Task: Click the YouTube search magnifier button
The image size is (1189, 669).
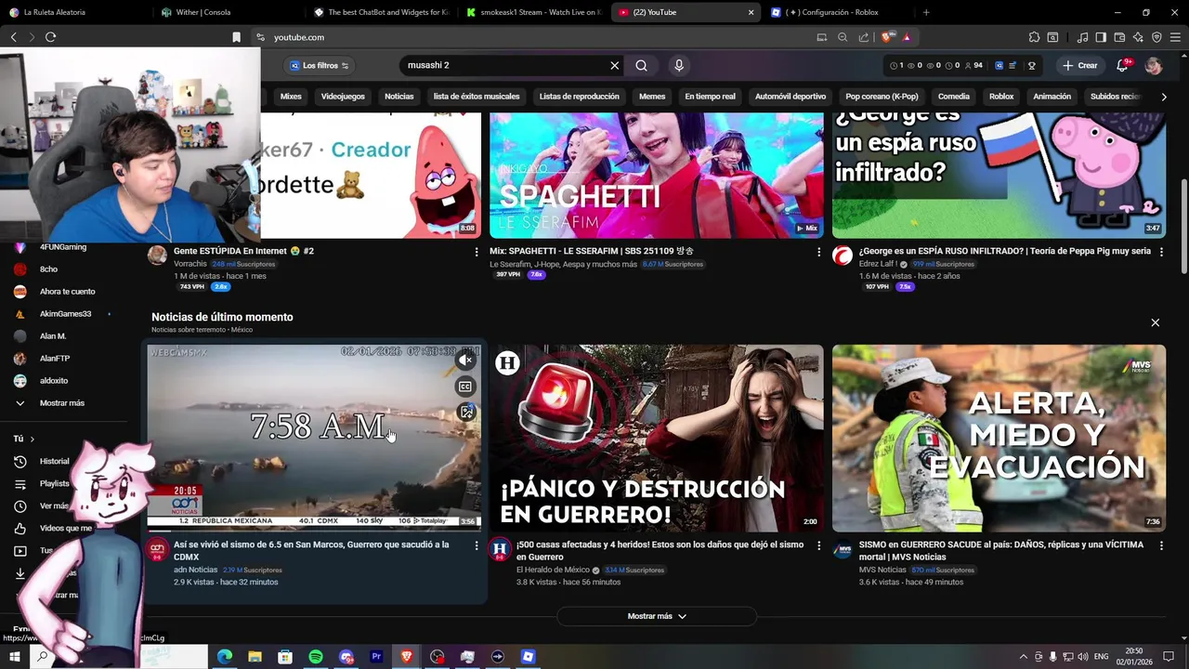Action: 641,66
